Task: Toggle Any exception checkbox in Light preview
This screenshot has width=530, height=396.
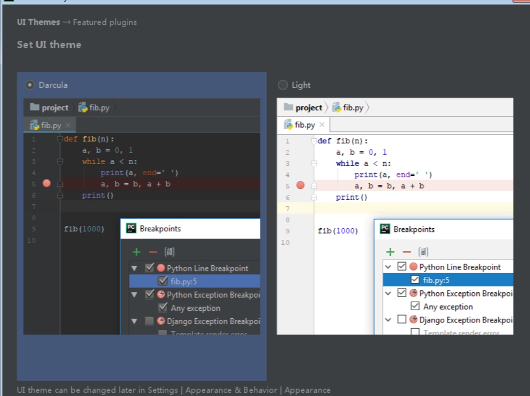Action: [415, 306]
